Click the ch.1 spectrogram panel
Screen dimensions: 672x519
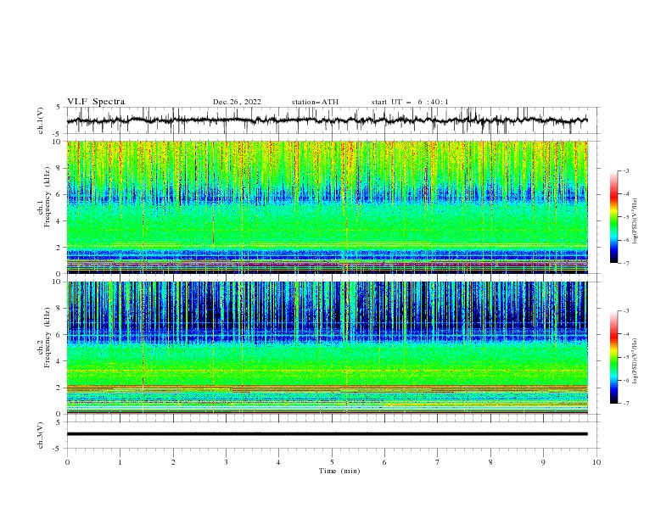pyautogui.click(x=328, y=207)
